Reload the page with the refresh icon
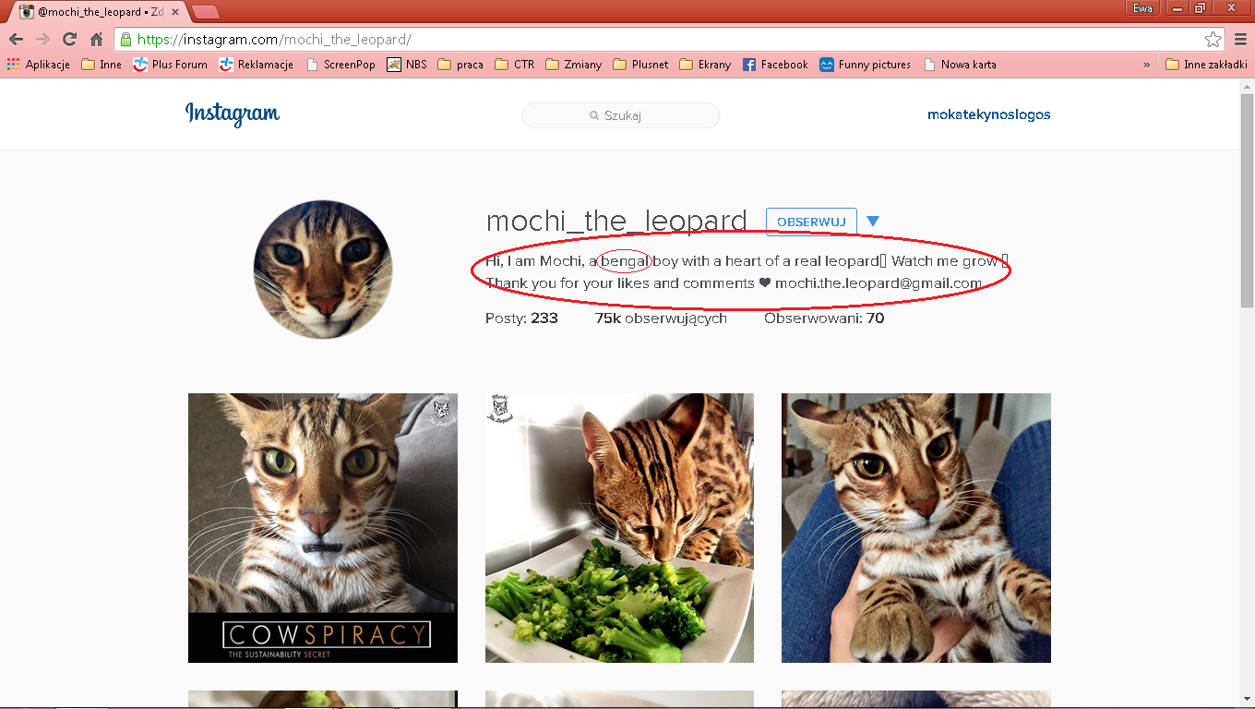The height and width of the screenshot is (709, 1255). tap(69, 40)
